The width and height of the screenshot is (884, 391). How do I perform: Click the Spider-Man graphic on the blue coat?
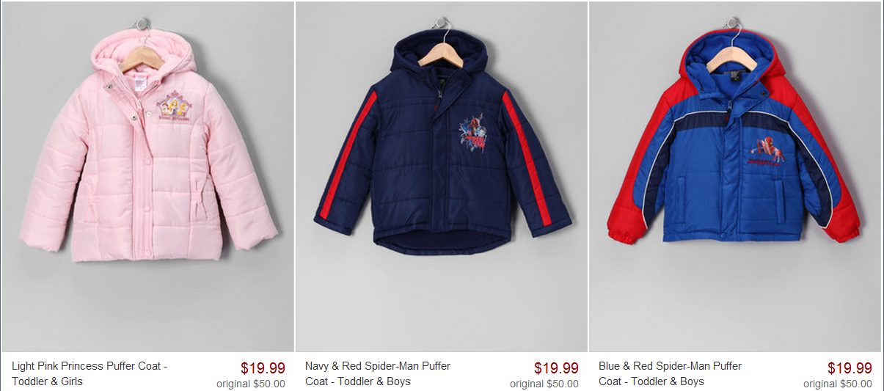click(770, 149)
